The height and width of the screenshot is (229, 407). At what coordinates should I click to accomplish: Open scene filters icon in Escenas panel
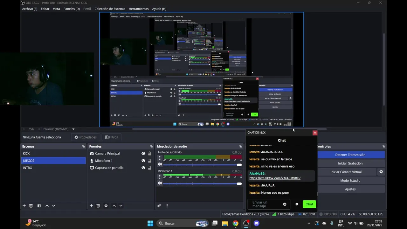click(x=39, y=206)
